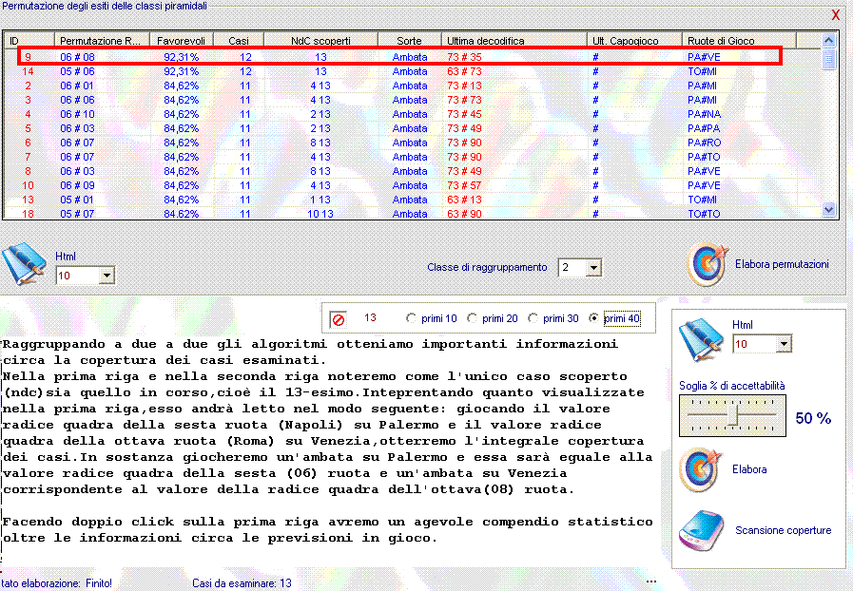This screenshot has width=853, height=591.
Task: Open the right panel Html dropdown
Action: (784, 344)
